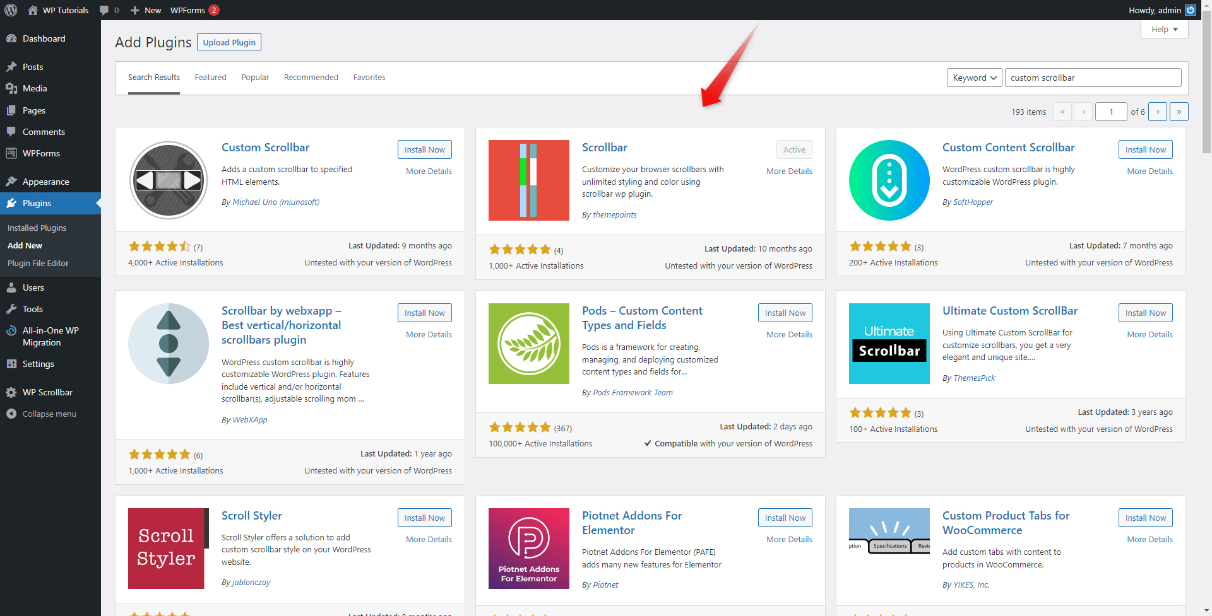Open the Keyword filter dropdown

pos(974,77)
